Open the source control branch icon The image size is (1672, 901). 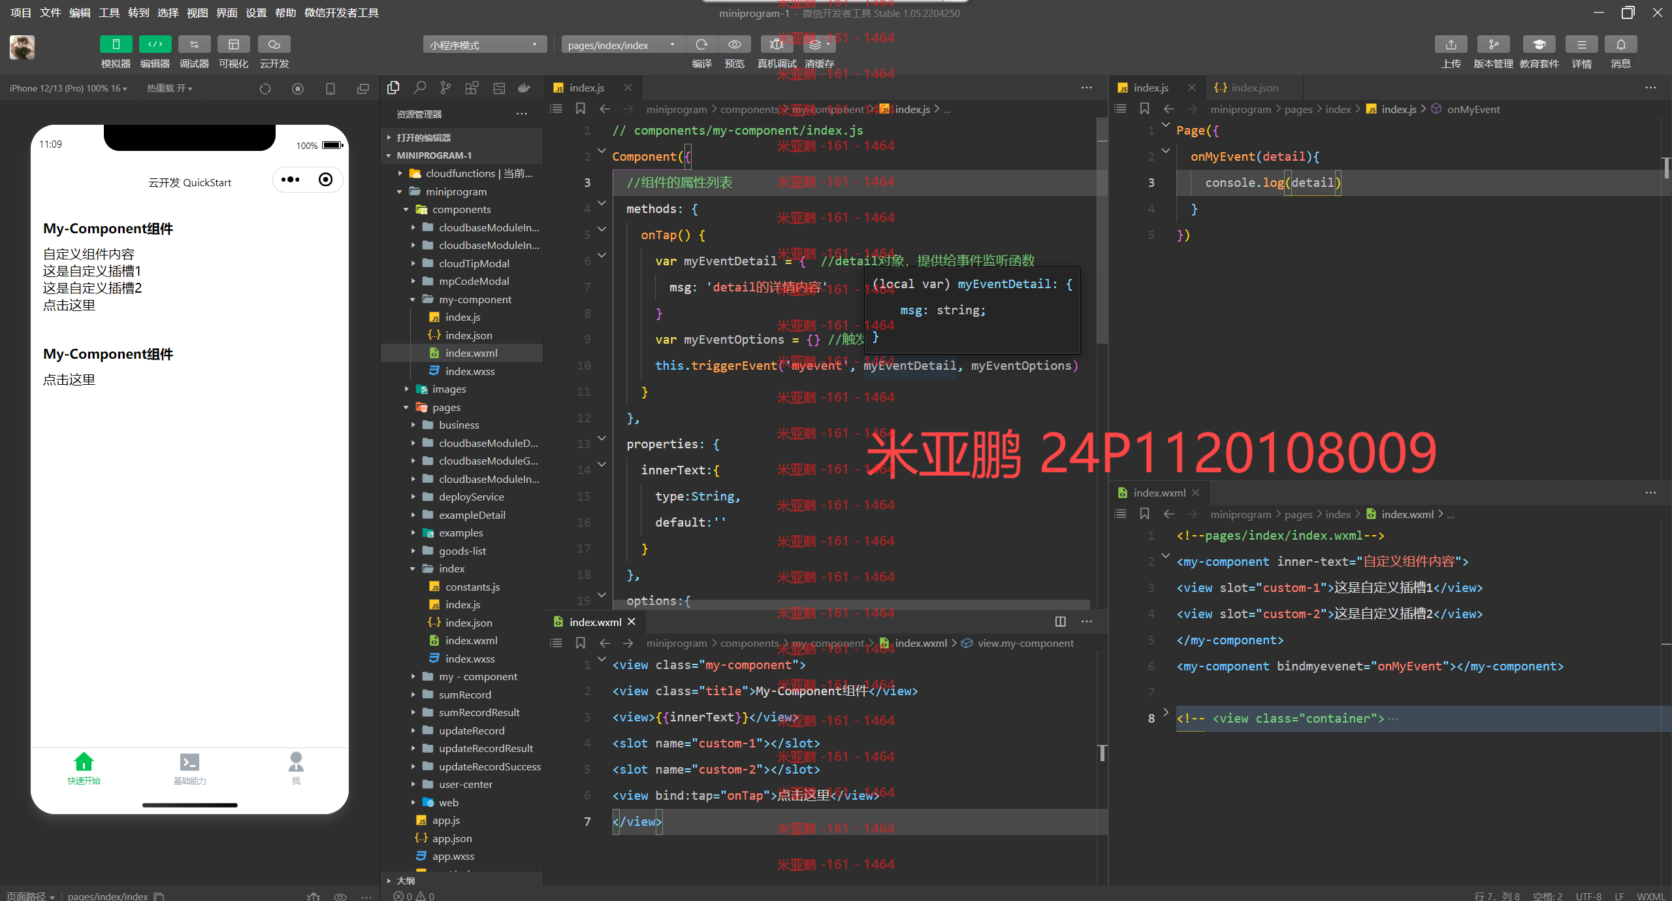(445, 88)
